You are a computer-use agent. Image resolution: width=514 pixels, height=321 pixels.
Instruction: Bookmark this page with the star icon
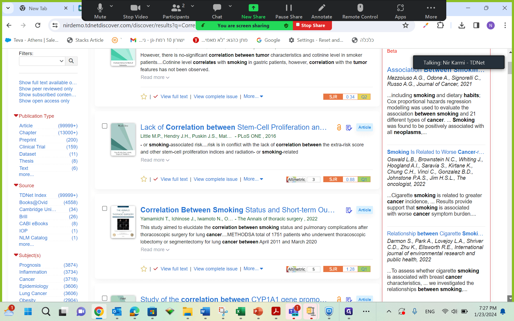pos(406,25)
